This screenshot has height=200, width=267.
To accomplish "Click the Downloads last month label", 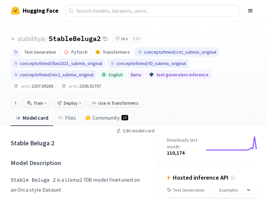I will coord(182,143).
